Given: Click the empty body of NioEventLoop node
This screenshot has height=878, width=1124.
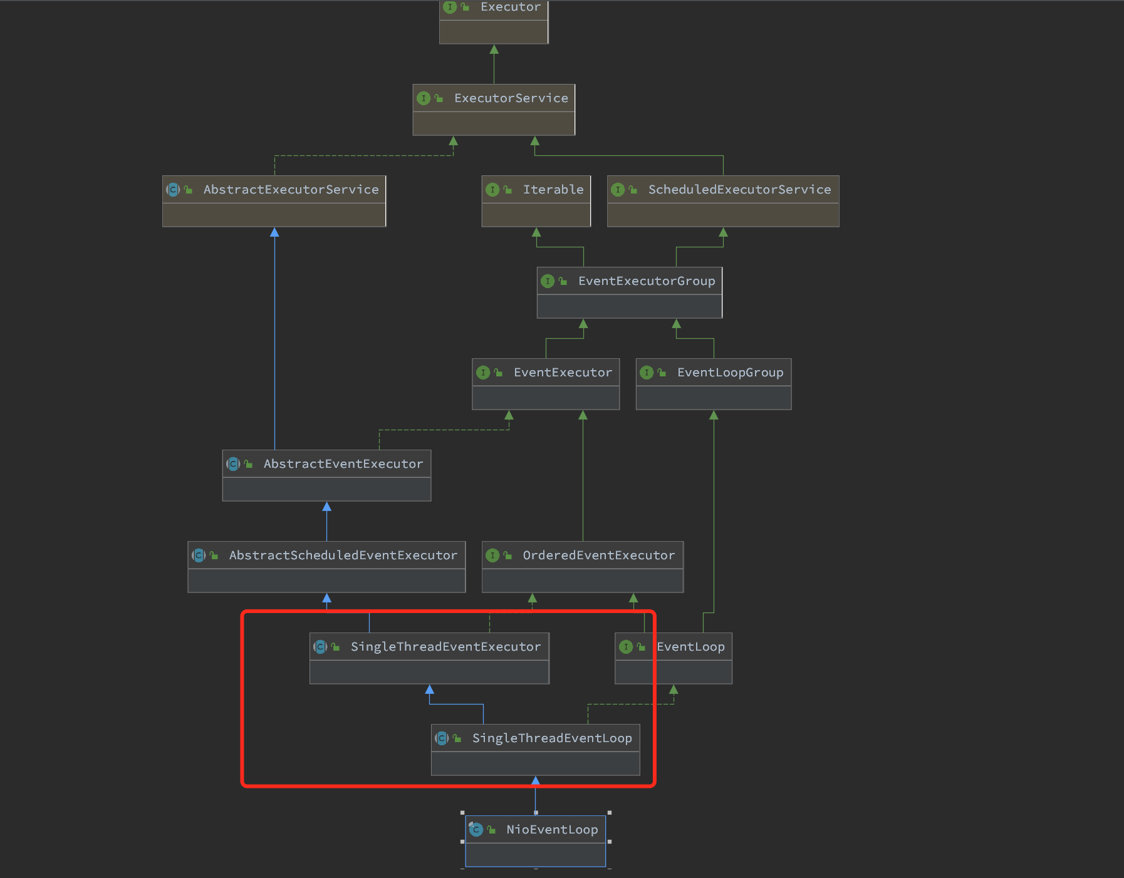Looking at the screenshot, I should (x=536, y=855).
